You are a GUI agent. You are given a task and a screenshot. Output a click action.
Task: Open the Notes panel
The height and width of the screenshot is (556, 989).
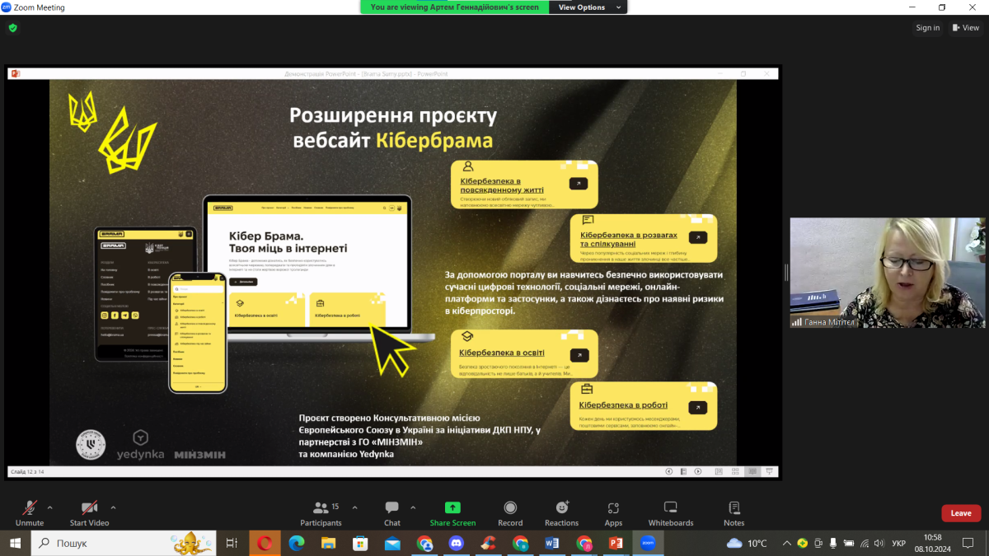pyautogui.click(x=734, y=512)
